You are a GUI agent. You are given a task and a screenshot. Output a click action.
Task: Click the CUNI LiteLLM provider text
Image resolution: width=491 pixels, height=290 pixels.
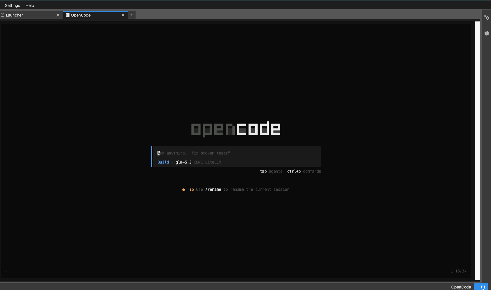(x=208, y=162)
